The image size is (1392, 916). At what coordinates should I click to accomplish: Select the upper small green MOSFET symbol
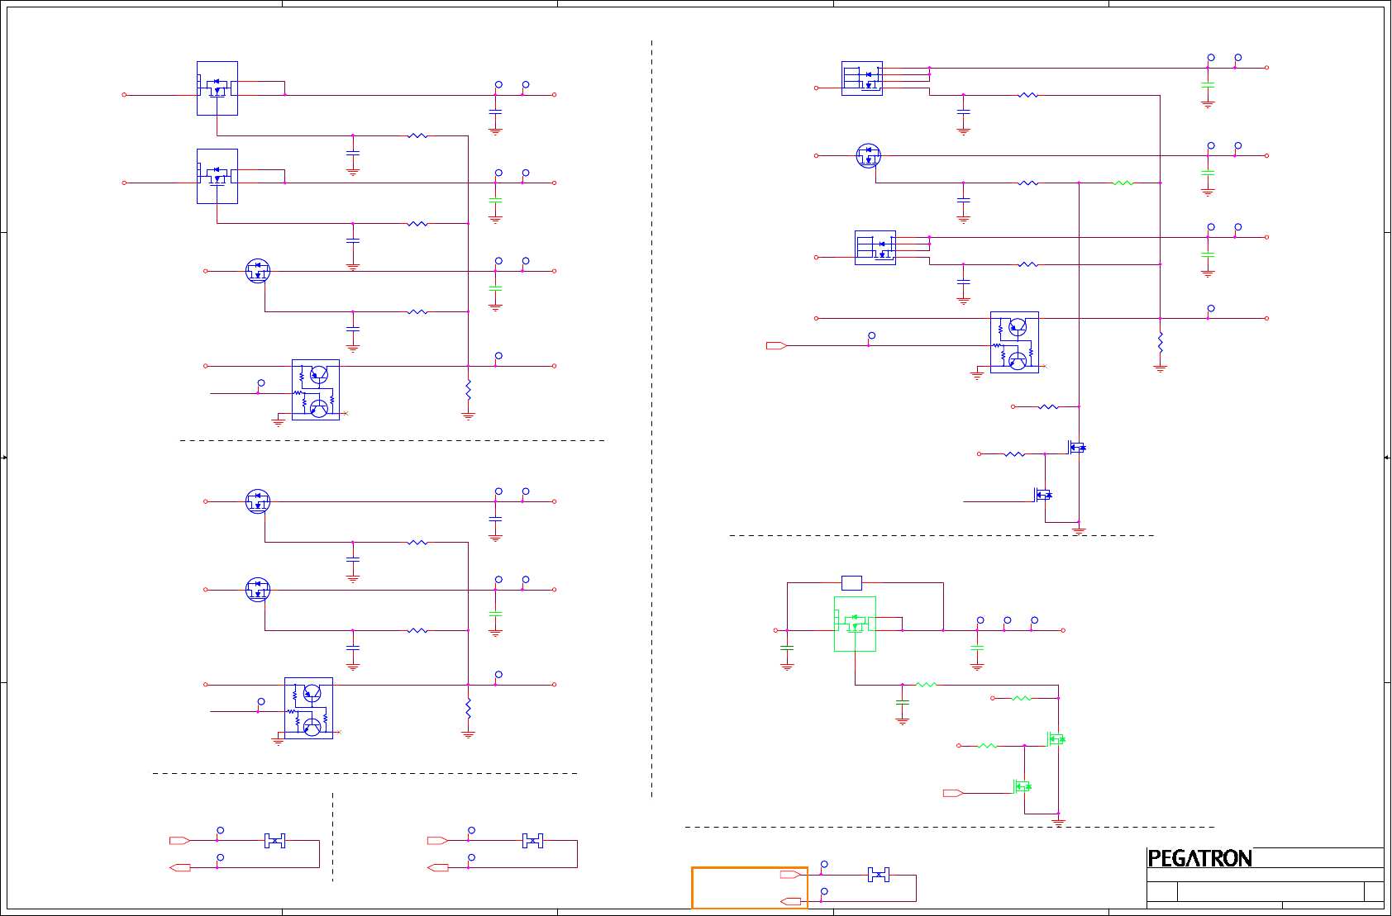(1056, 739)
